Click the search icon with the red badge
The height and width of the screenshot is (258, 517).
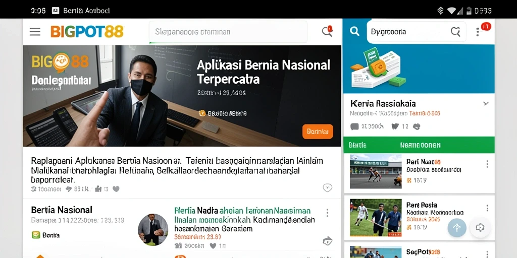(x=327, y=31)
